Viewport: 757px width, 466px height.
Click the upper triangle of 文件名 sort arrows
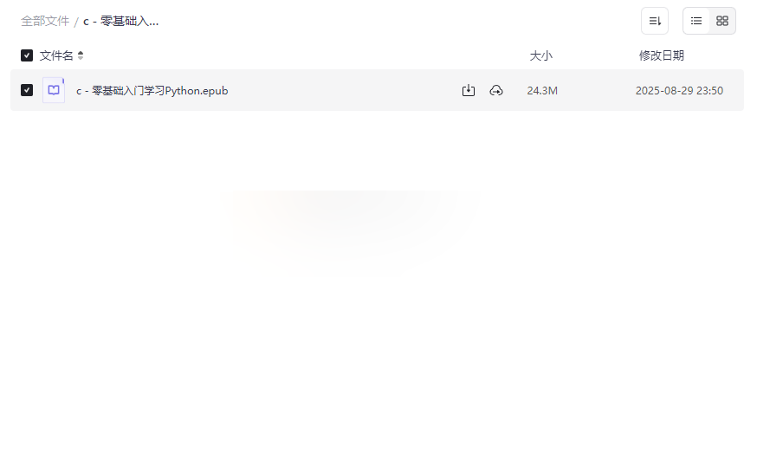pyautogui.click(x=81, y=53)
